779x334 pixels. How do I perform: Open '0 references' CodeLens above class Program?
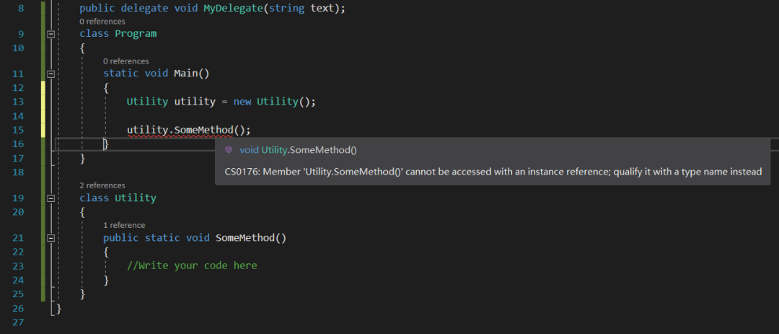(102, 22)
